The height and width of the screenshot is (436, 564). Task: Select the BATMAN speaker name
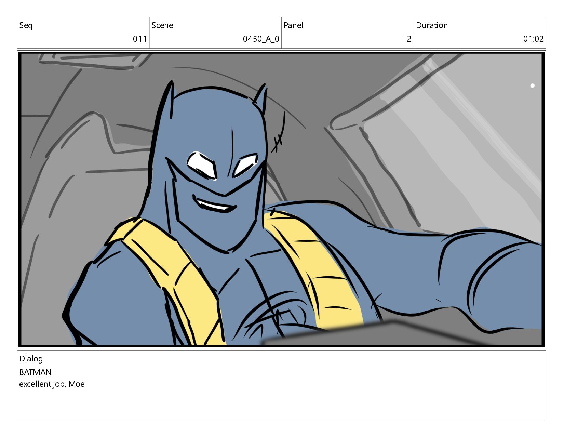click(x=35, y=372)
